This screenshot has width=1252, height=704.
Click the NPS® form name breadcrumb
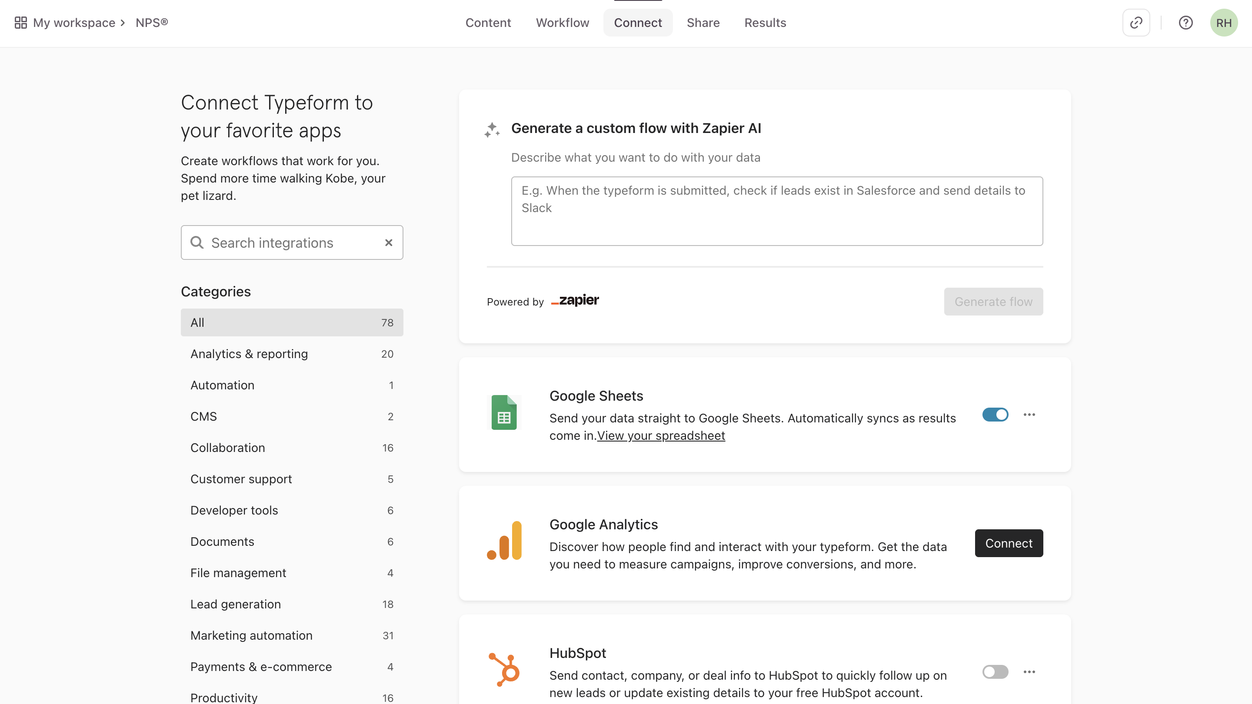(152, 23)
